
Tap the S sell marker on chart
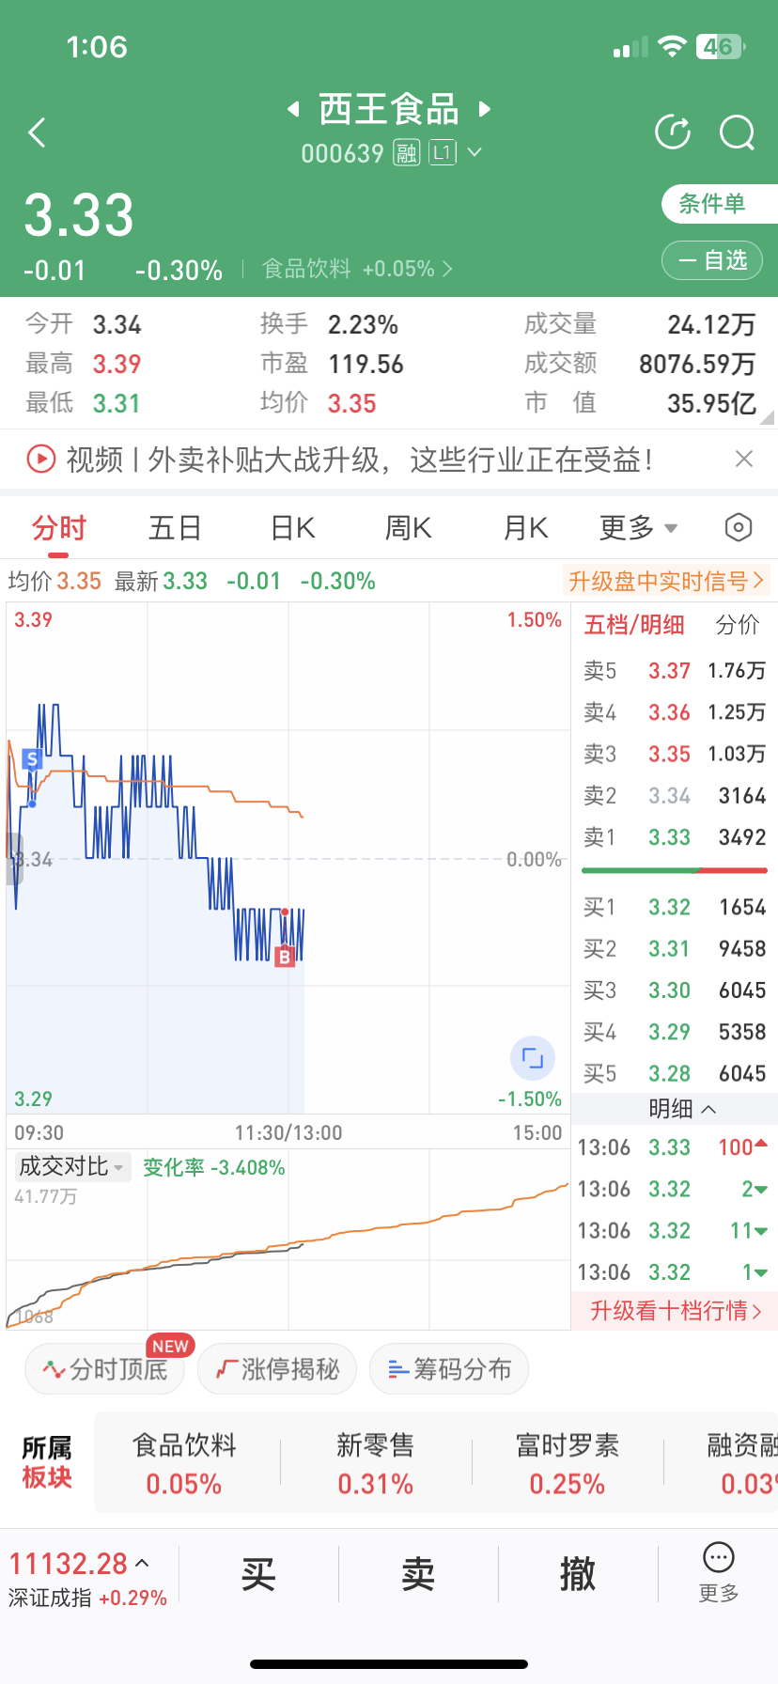[32, 759]
